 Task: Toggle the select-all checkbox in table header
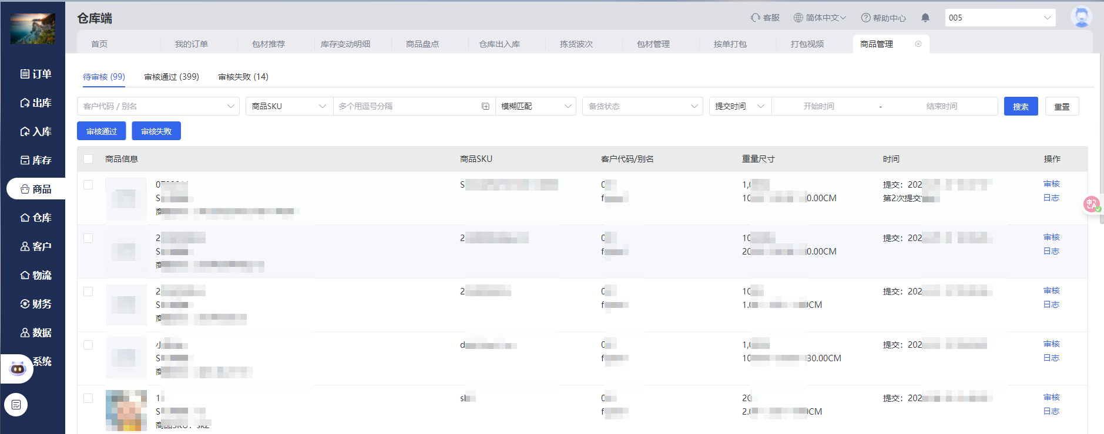point(88,159)
